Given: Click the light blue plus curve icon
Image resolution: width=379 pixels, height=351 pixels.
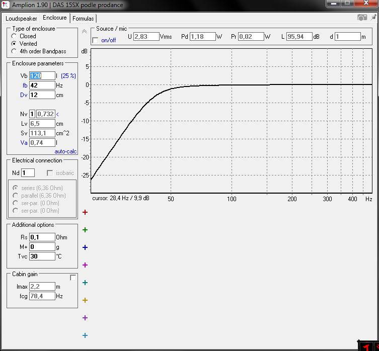Looking at the screenshot, I should [85, 335].
